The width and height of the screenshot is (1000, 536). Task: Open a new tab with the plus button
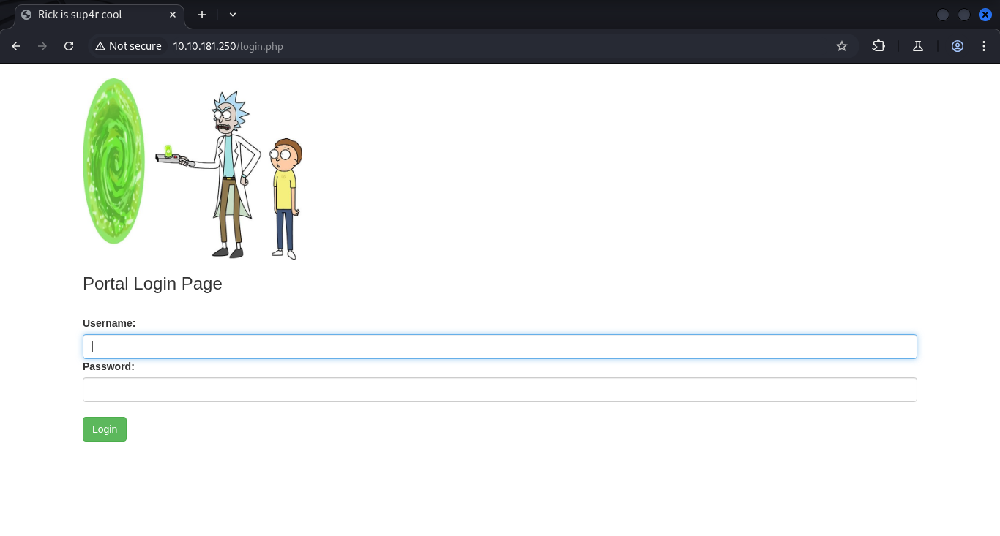(x=202, y=15)
